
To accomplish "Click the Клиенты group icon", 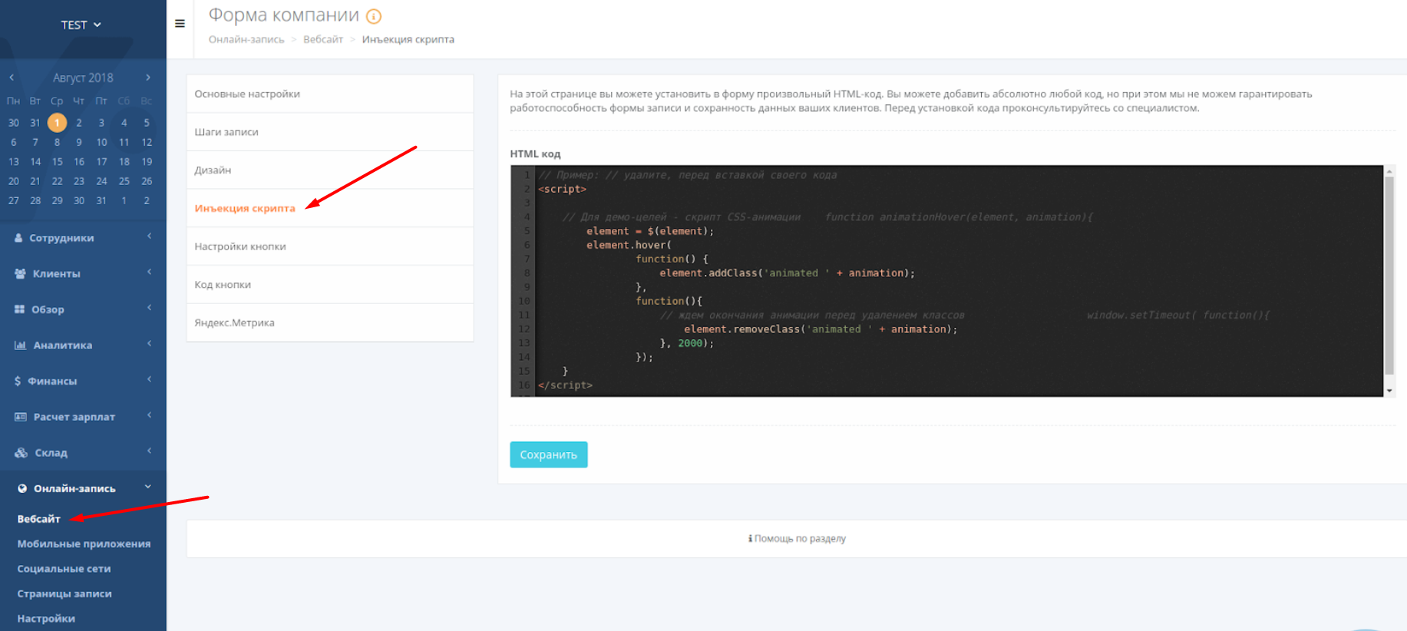I will 20,273.
